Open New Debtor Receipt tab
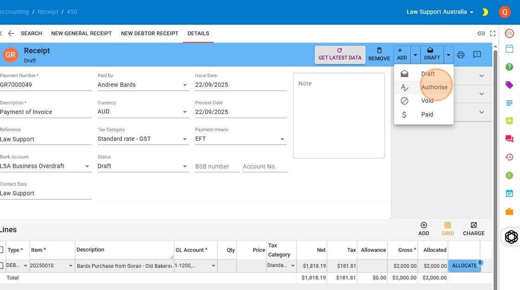 point(149,33)
